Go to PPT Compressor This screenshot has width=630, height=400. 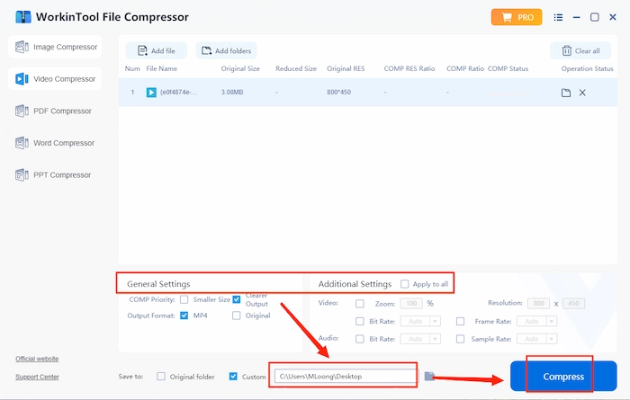(x=55, y=175)
